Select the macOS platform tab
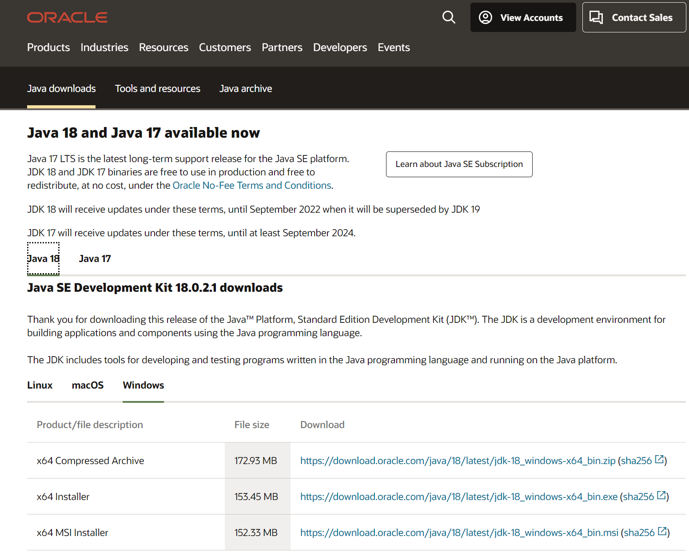The width and height of the screenshot is (689, 556). tap(88, 385)
